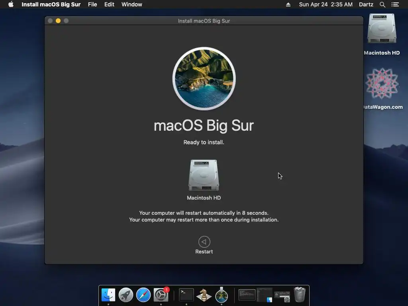Minimize the installer window with yellow button
The image size is (408, 306).
[x=58, y=21]
